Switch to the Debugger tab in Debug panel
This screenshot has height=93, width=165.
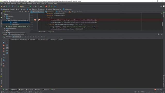point(9,37)
